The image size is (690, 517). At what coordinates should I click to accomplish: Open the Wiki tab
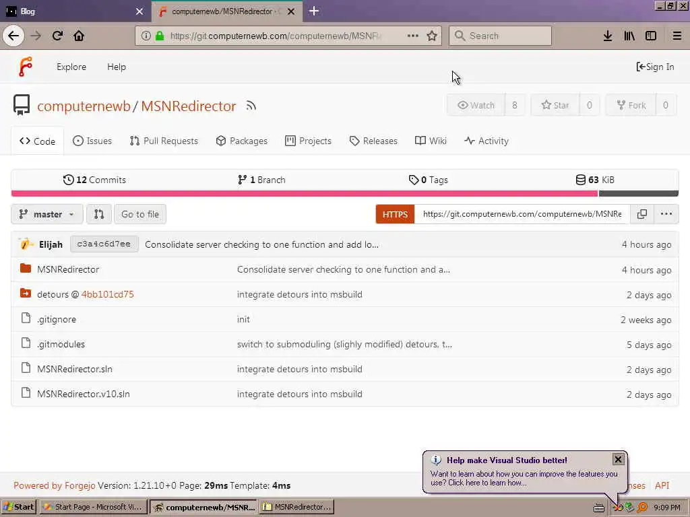431,141
